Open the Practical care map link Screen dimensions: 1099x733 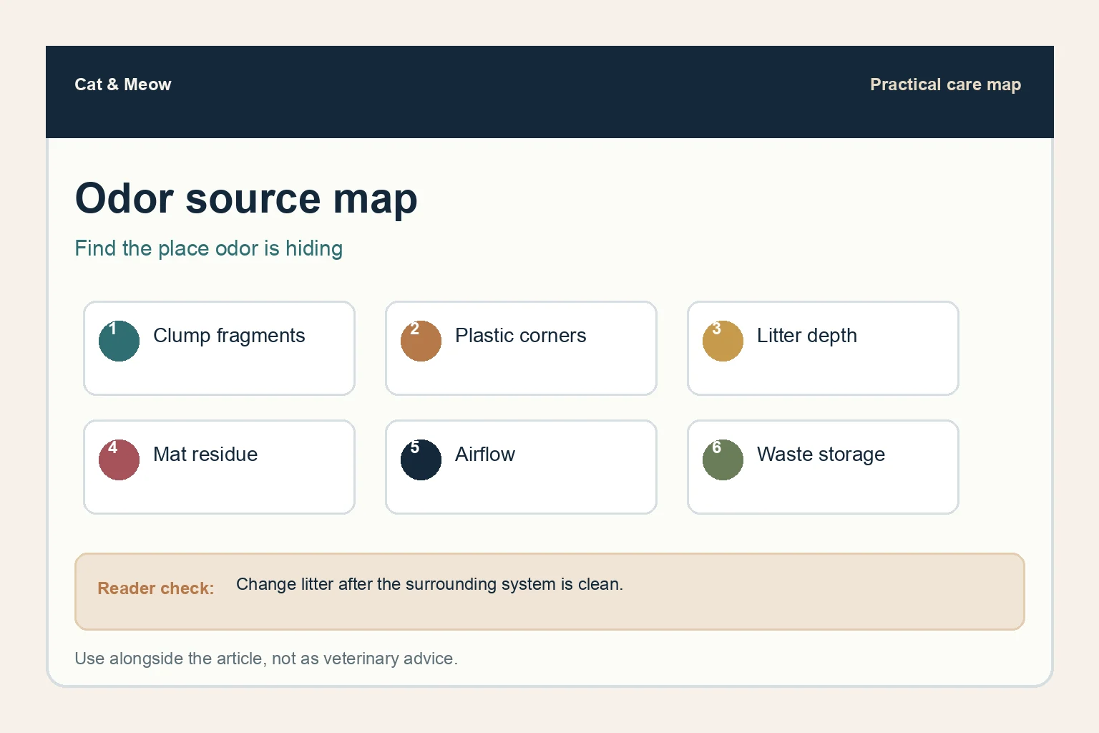(x=945, y=84)
